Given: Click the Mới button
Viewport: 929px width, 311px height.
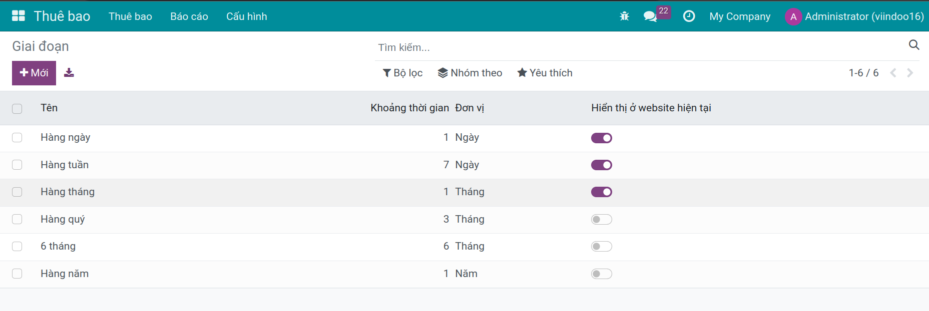Looking at the screenshot, I should click(34, 72).
